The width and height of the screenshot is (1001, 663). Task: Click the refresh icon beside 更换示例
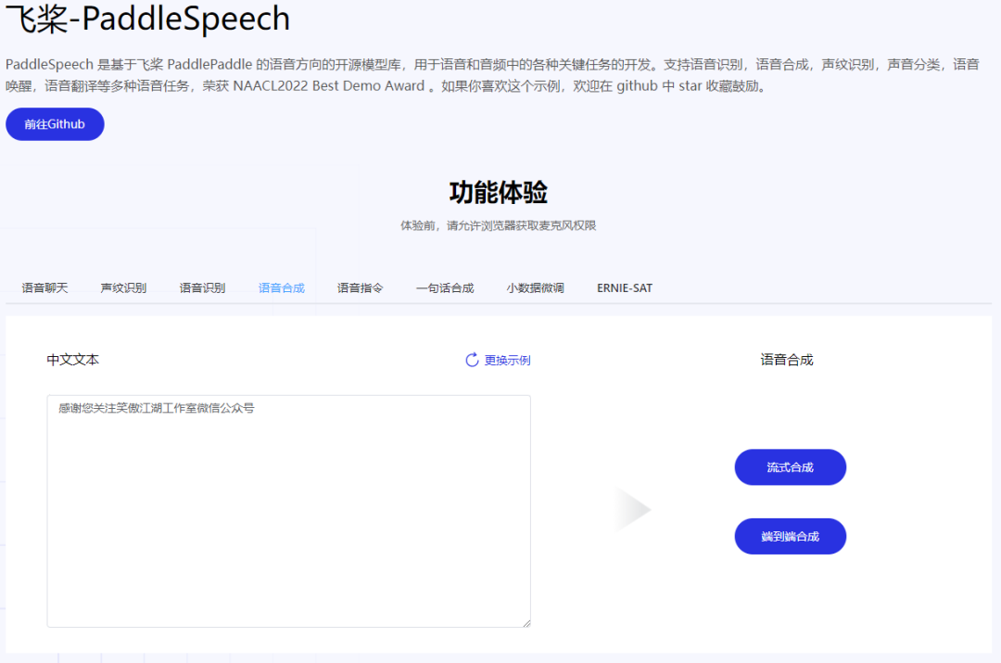471,360
